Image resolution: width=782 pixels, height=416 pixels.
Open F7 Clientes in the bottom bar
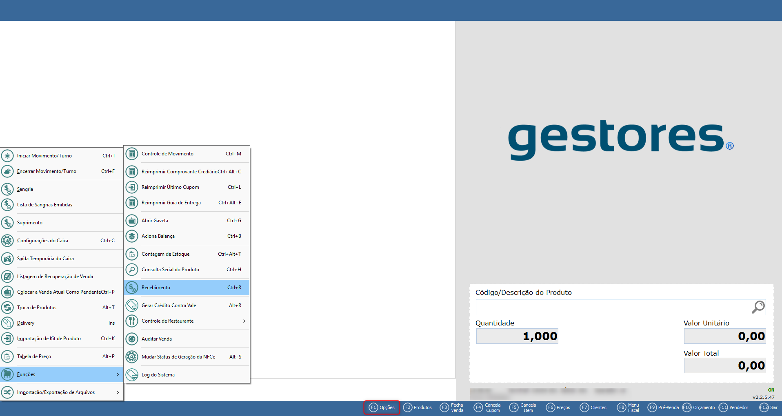click(x=593, y=407)
